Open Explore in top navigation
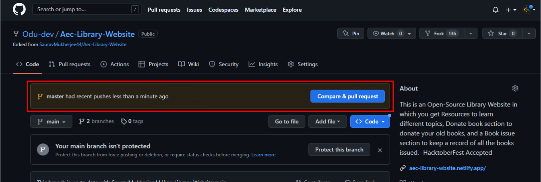 tap(292, 10)
